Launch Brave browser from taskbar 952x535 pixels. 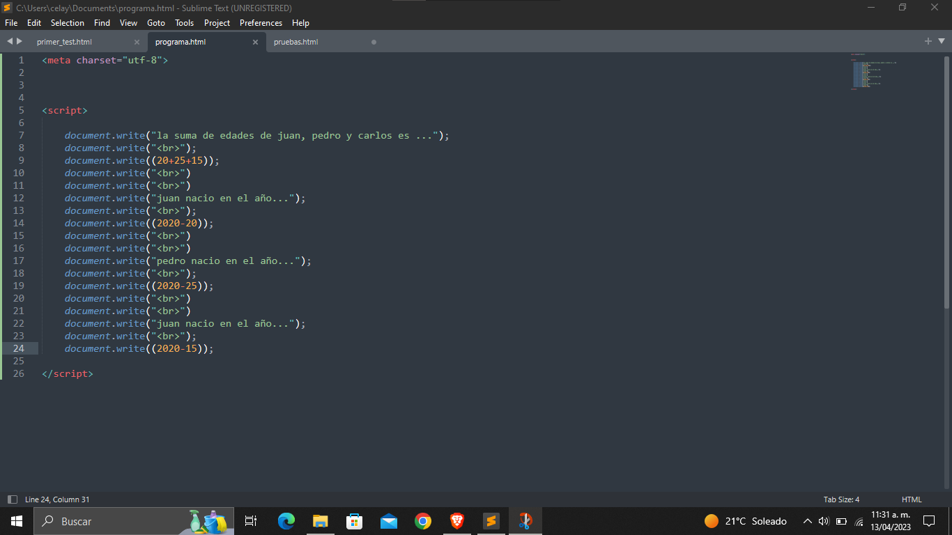pos(456,521)
